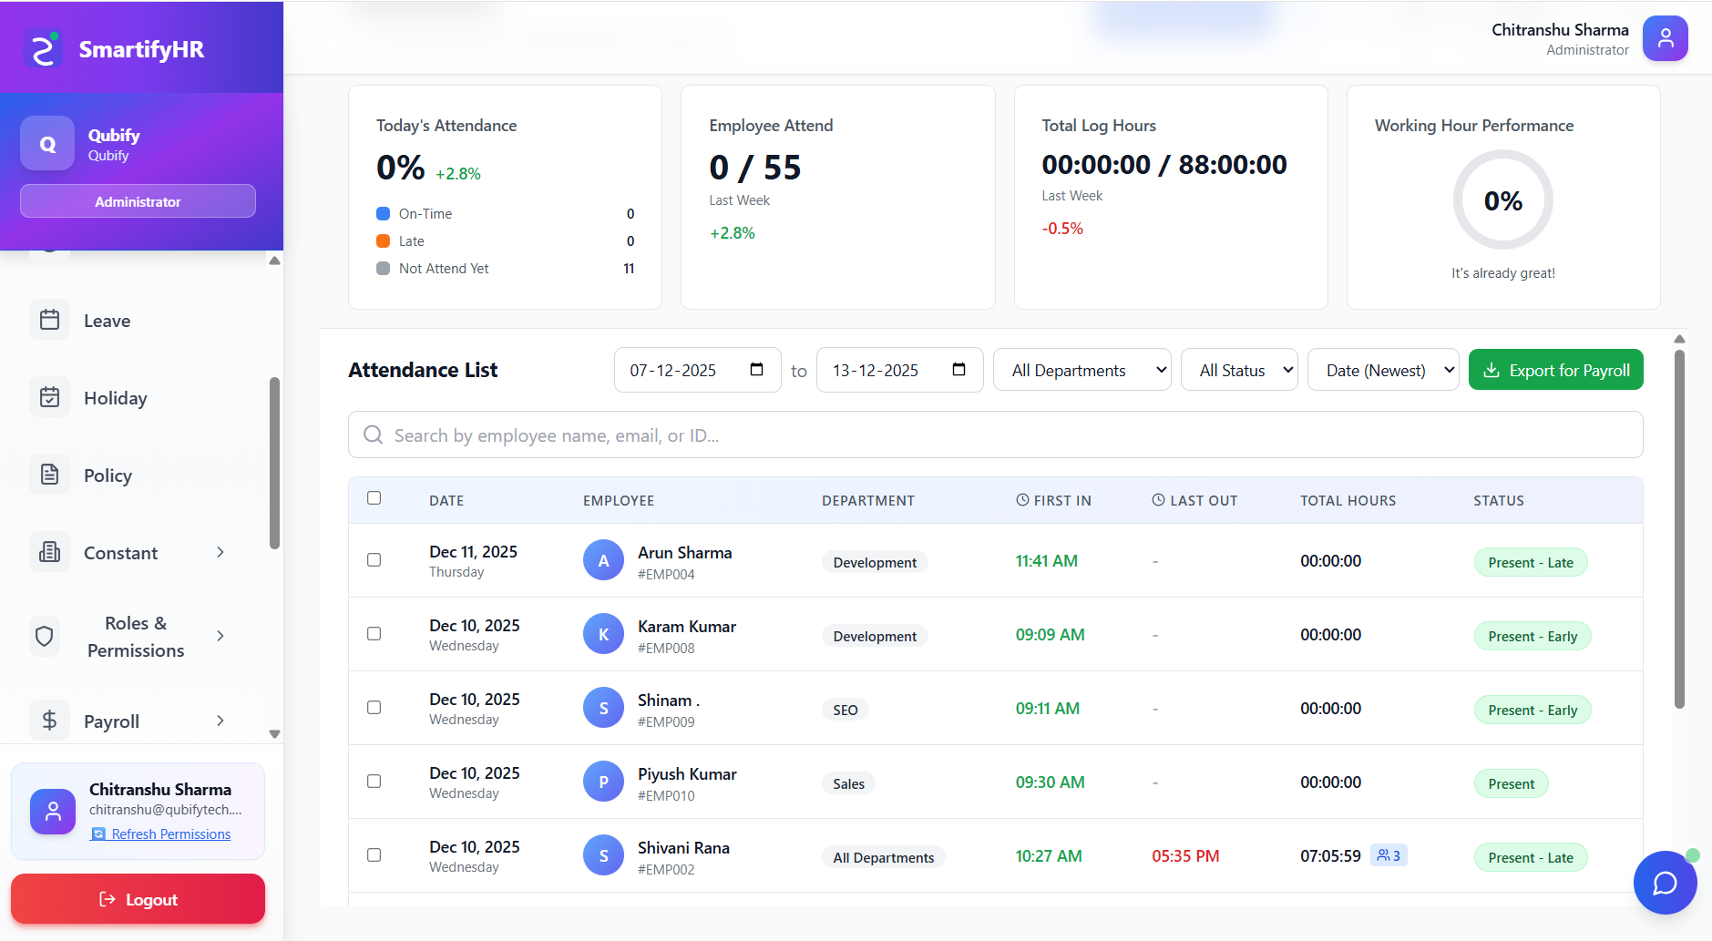Click the administrator profile icon top right

click(x=1665, y=38)
